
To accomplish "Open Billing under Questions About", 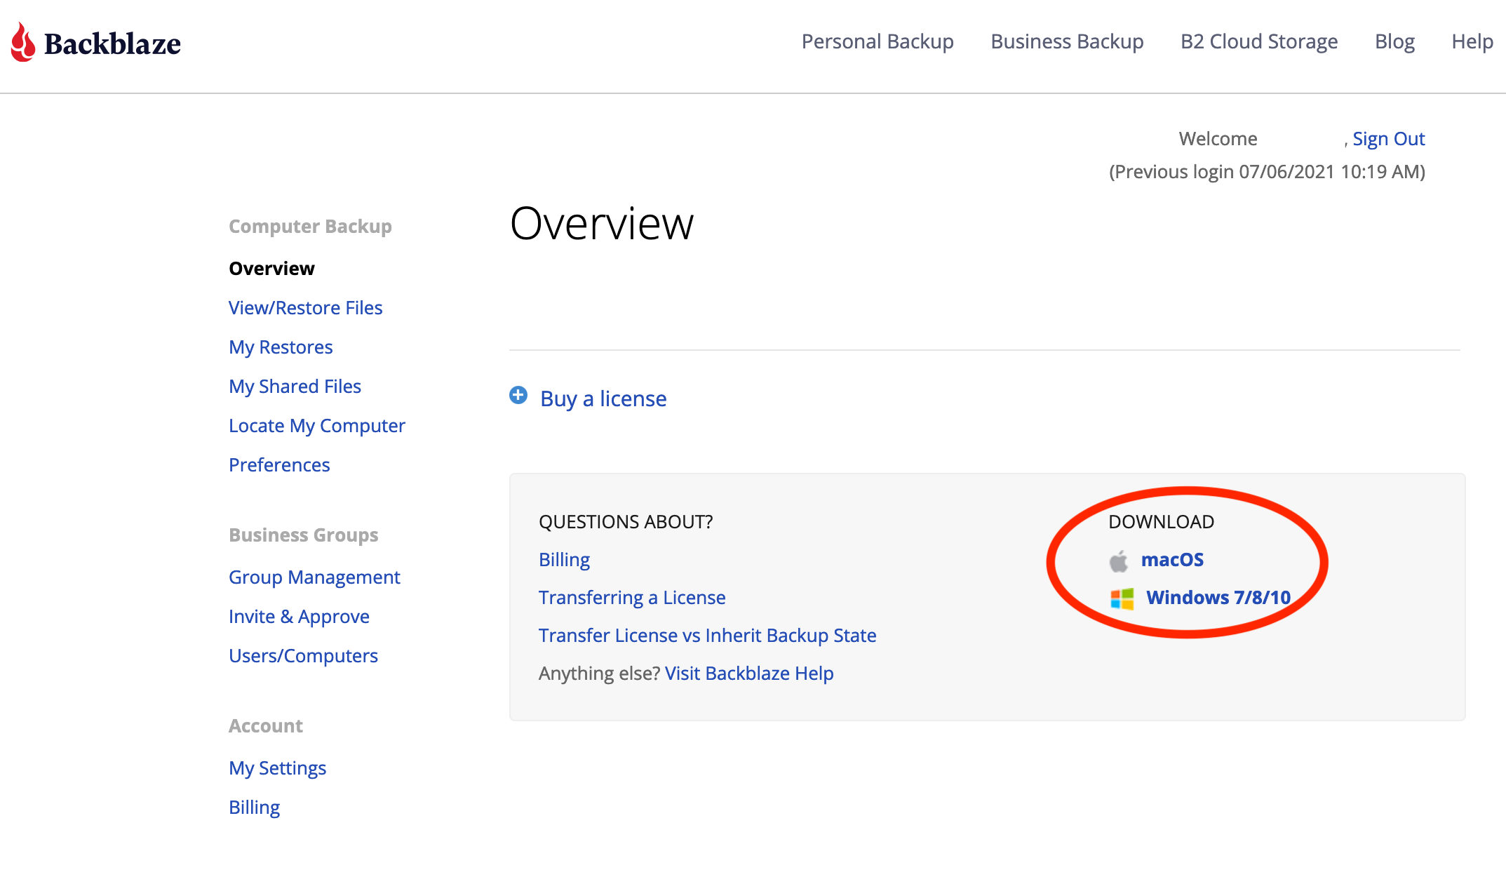I will pyautogui.click(x=564, y=560).
